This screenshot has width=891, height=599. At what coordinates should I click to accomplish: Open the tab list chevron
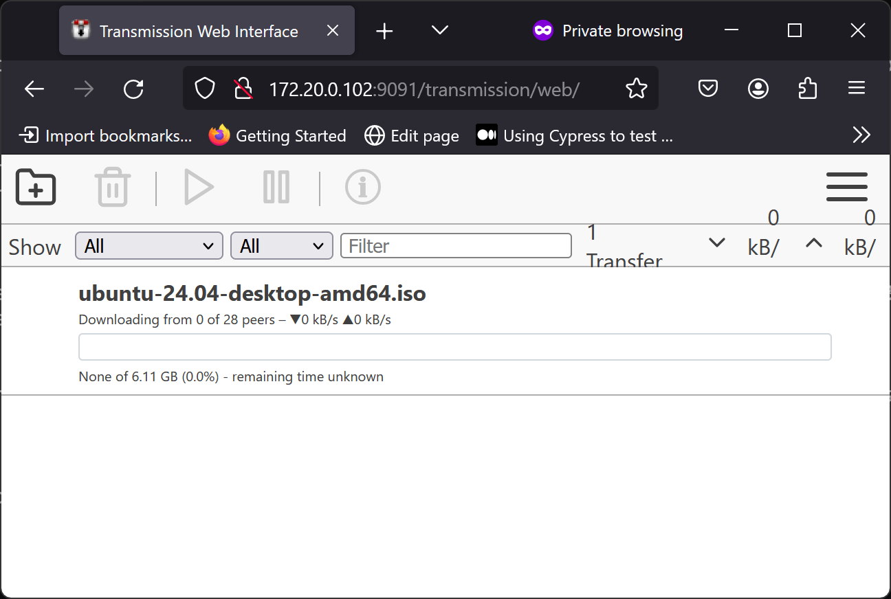[439, 30]
